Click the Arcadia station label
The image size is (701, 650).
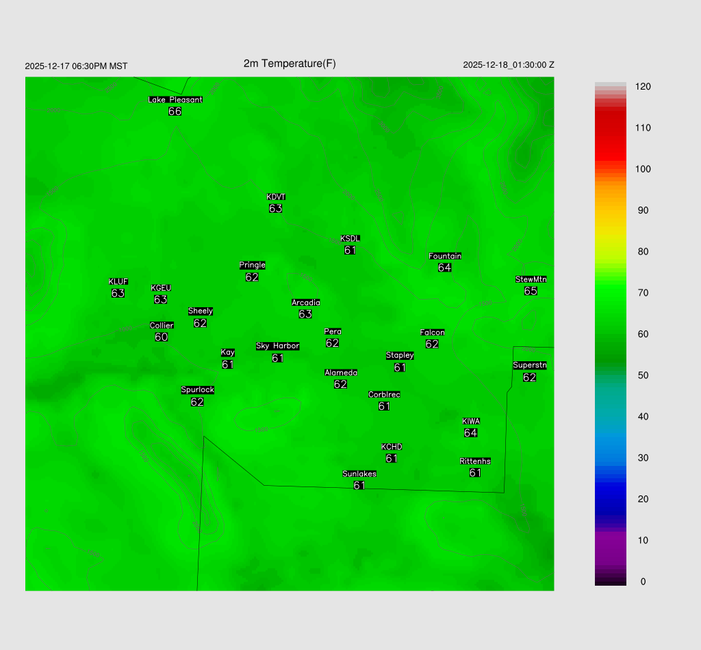[x=305, y=302]
